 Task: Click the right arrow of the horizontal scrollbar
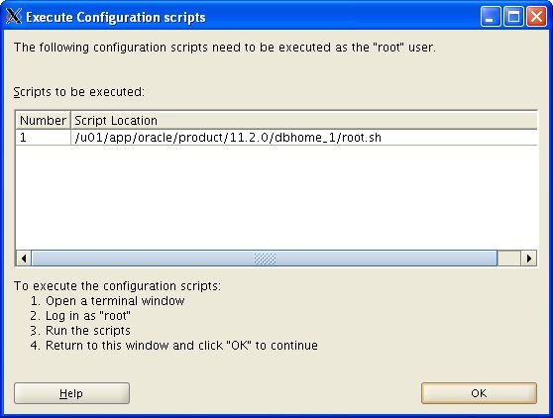pos(528,259)
